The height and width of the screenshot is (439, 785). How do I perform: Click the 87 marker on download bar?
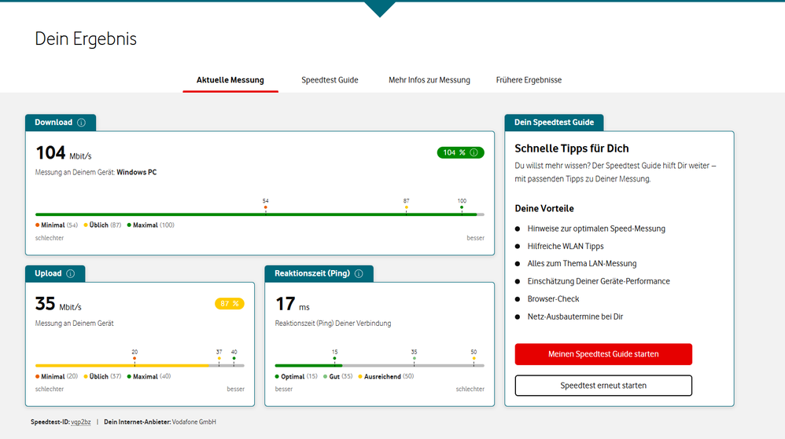pos(406,207)
